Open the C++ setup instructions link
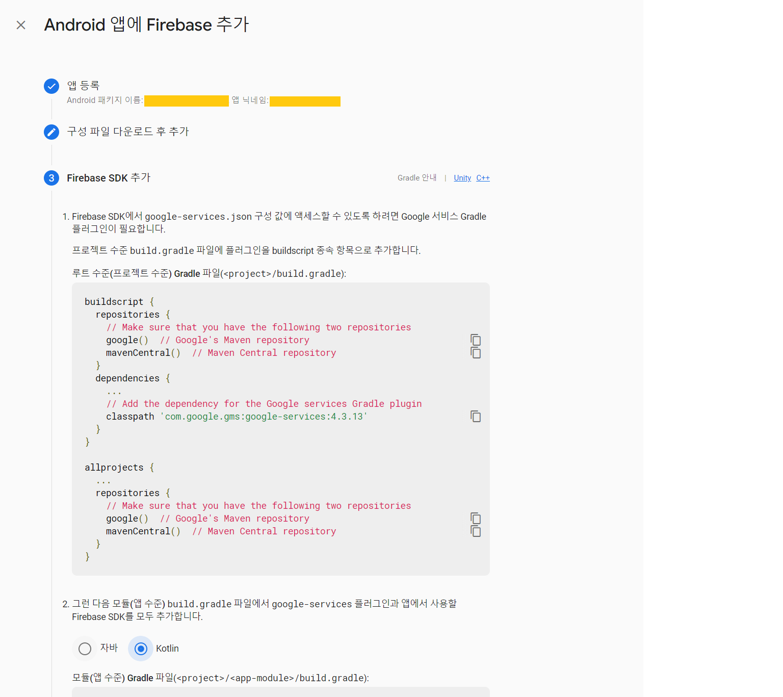783x697 pixels. 483,178
